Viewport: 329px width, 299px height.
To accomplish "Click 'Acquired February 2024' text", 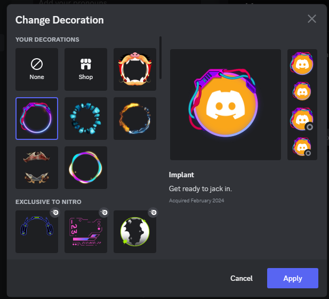I will pyautogui.click(x=197, y=201).
